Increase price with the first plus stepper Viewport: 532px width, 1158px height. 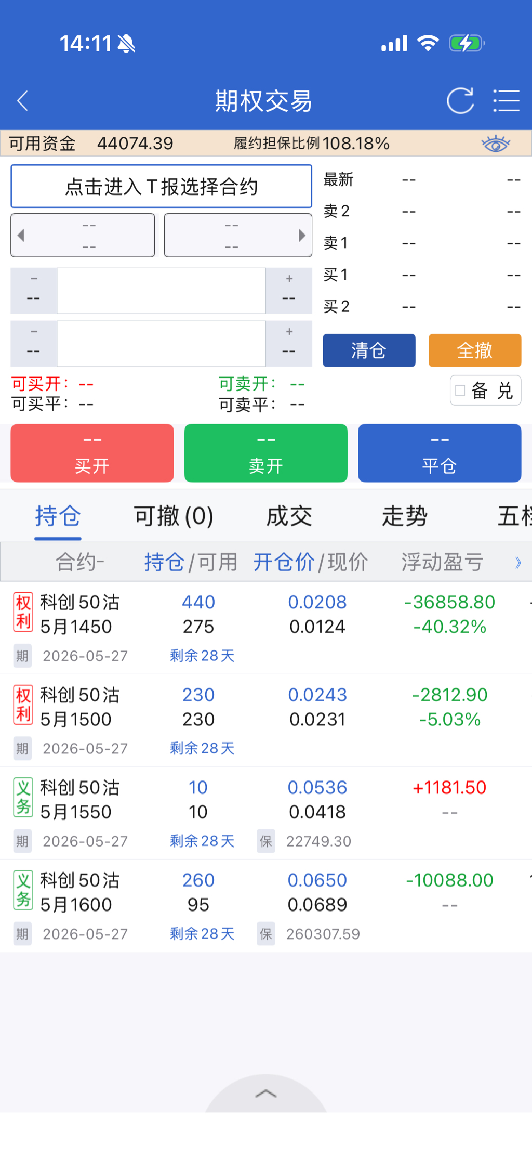(289, 290)
